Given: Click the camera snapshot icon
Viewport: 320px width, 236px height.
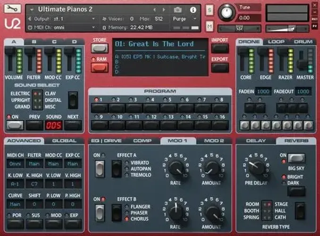Looking at the screenshot, I should coord(177,9).
